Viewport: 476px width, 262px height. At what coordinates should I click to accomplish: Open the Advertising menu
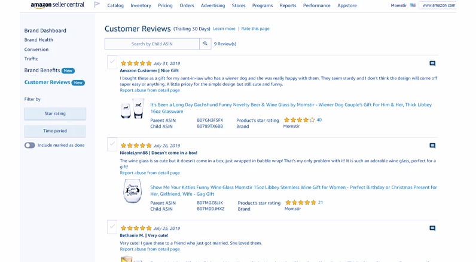[x=213, y=5]
